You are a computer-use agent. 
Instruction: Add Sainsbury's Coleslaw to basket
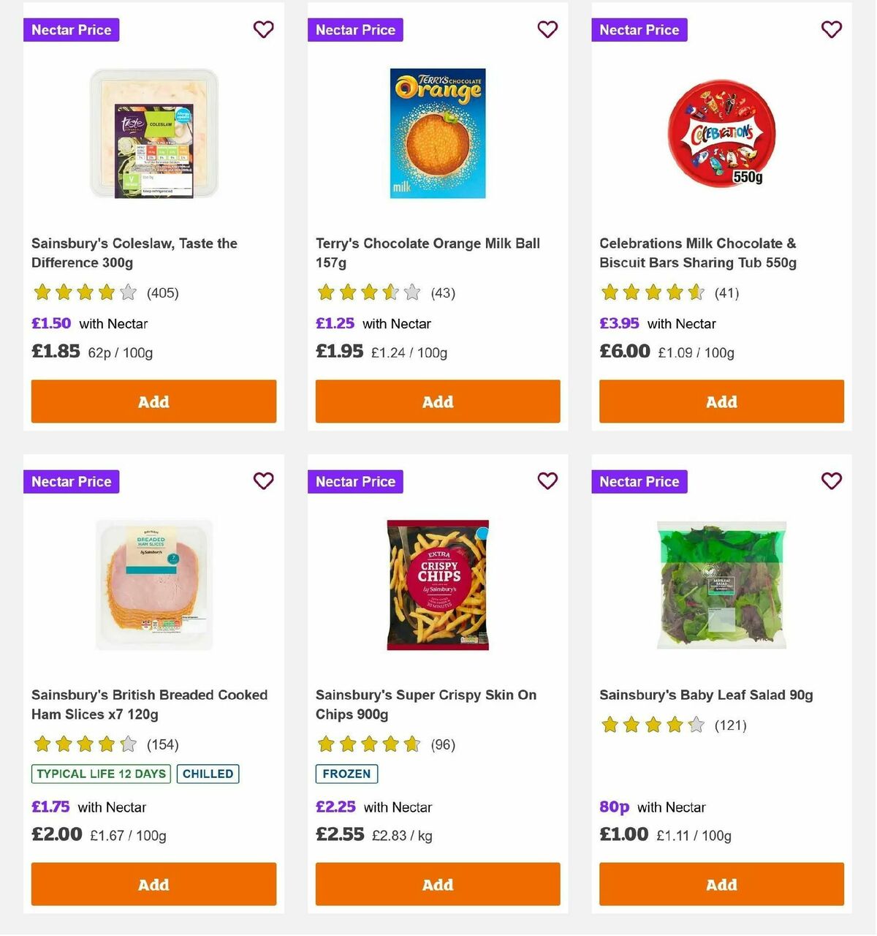153,401
